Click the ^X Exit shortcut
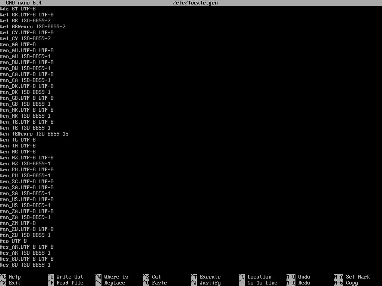Viewport: 382px width, 286px height. coord(10,283)
